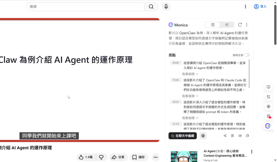Click the 分享 share button
This screenshot has width=277, height=162.
tap(118, 157)
